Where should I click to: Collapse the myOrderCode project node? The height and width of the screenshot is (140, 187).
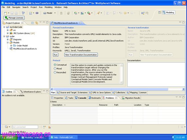(x=4, y=27)
